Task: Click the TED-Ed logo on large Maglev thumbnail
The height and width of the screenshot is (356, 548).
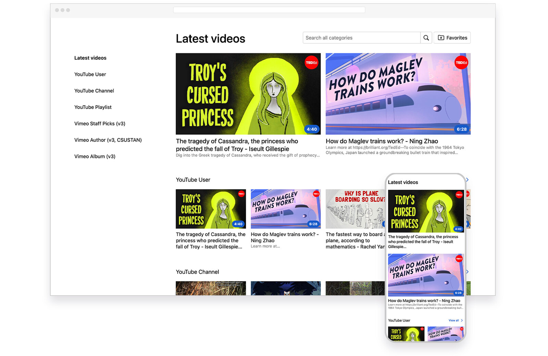Action: coord(461,63)
